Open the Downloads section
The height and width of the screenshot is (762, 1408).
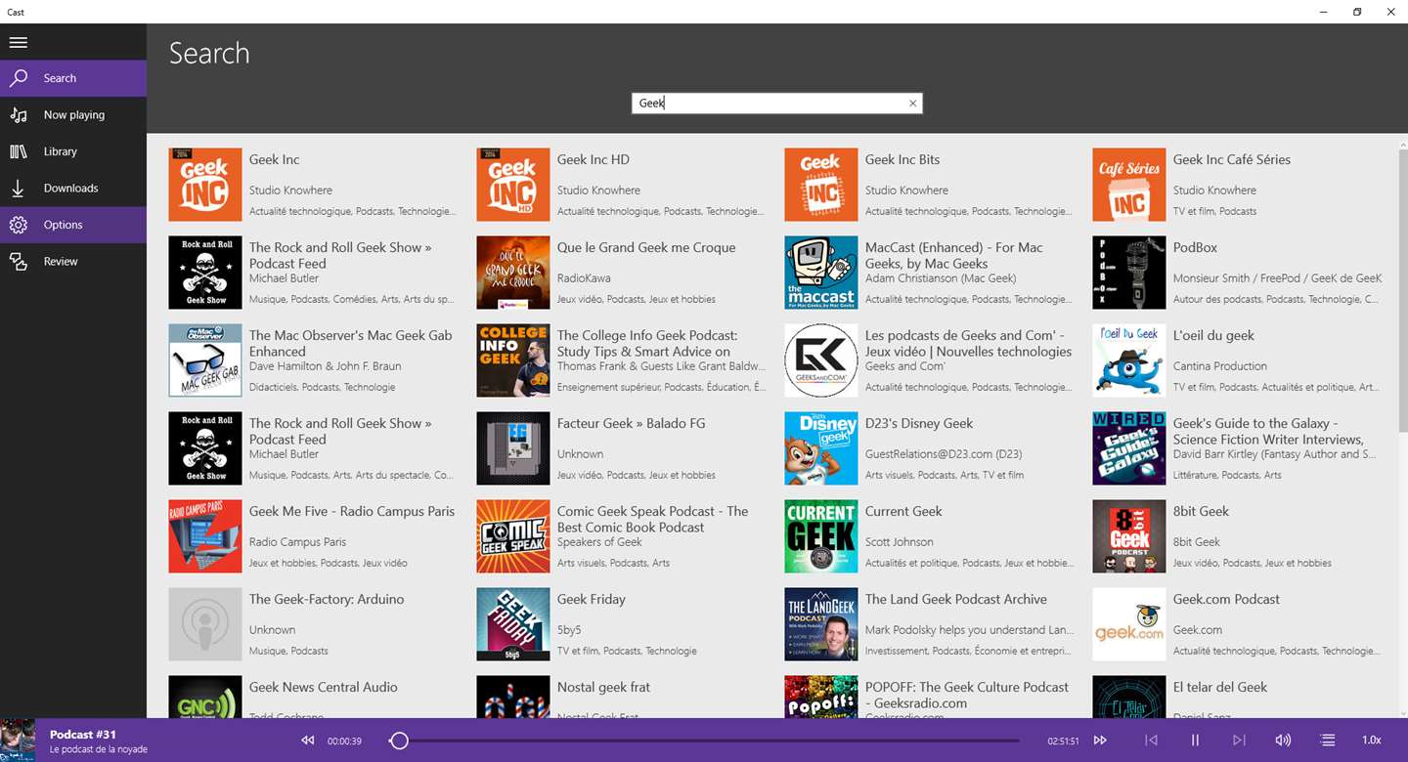[x=73, y=189]
